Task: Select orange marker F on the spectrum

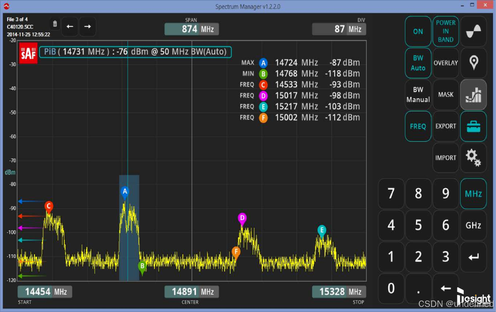Action: pyautogui.click(x=236, y=253)
